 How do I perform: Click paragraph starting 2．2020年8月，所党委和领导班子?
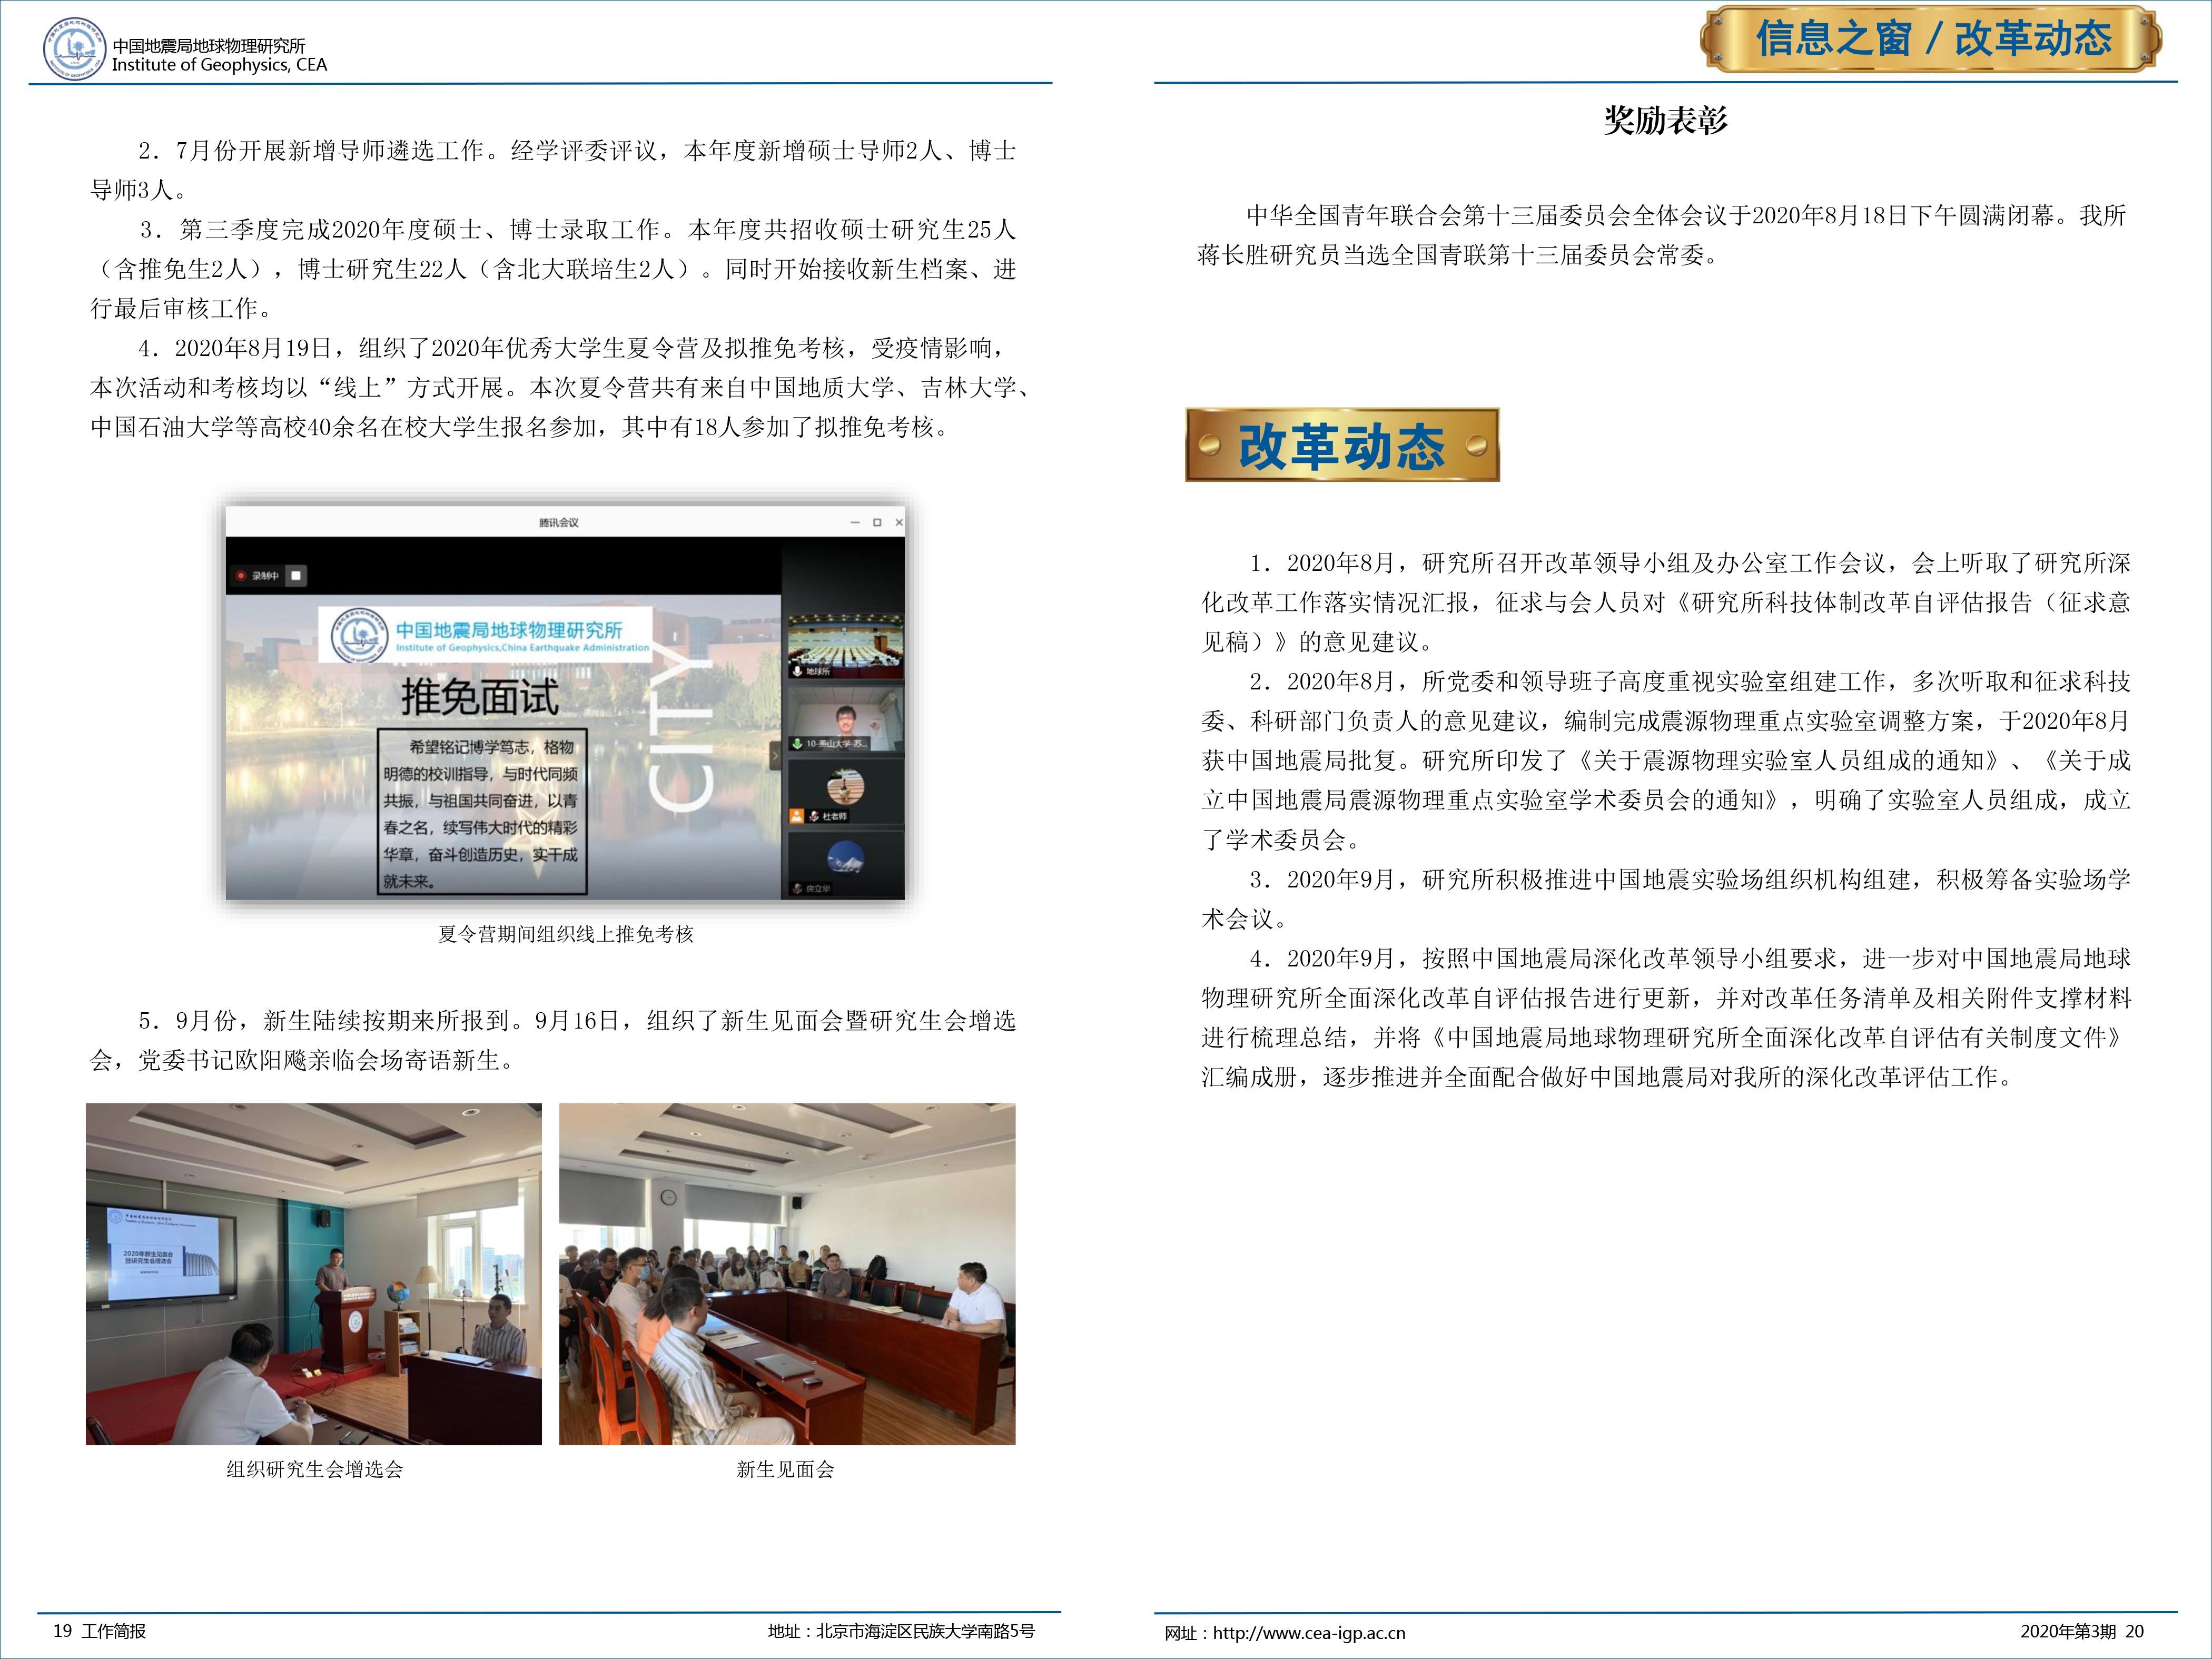tap(1666, 760)
